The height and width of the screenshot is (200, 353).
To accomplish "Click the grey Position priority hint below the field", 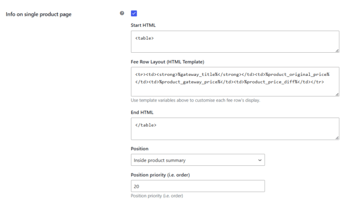I will pyautogui.click(x=157, y=195).
